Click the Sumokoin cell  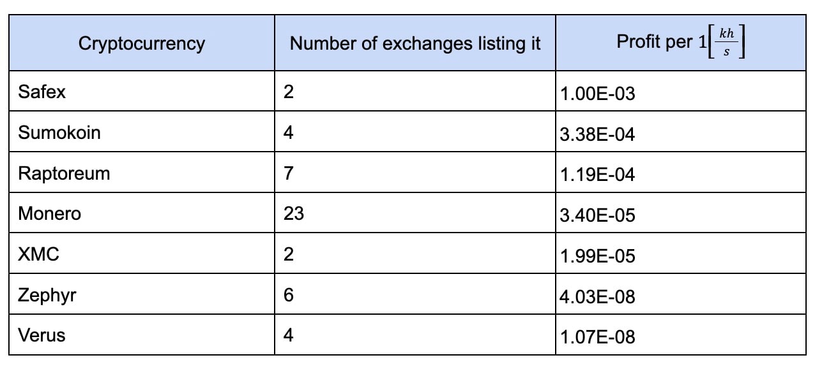[59, 133]
